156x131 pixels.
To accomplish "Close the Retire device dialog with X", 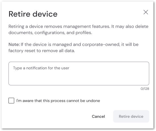I will [146, 12].
